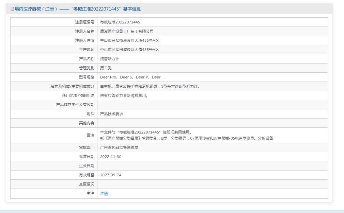Open the 详情 link
Screen dimensions: 344x213
(104, 194)
